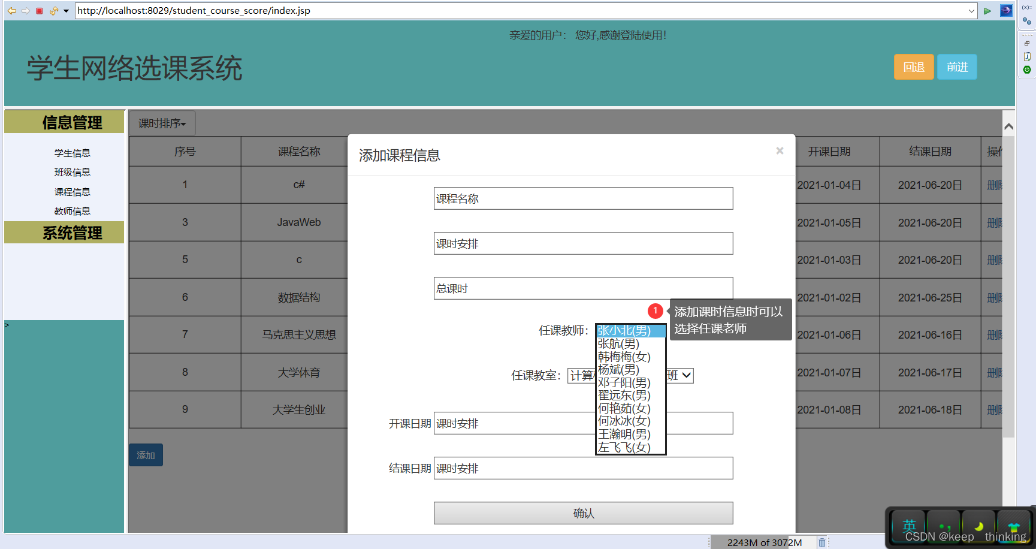Open the Breakpoints view icon
Viewport: 1036px width, 549px height.
point(1027,21)
